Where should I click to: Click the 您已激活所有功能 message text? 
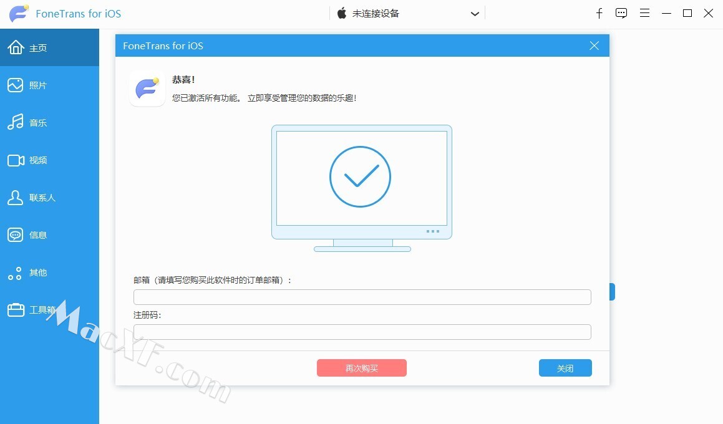(x=264, y=98)
